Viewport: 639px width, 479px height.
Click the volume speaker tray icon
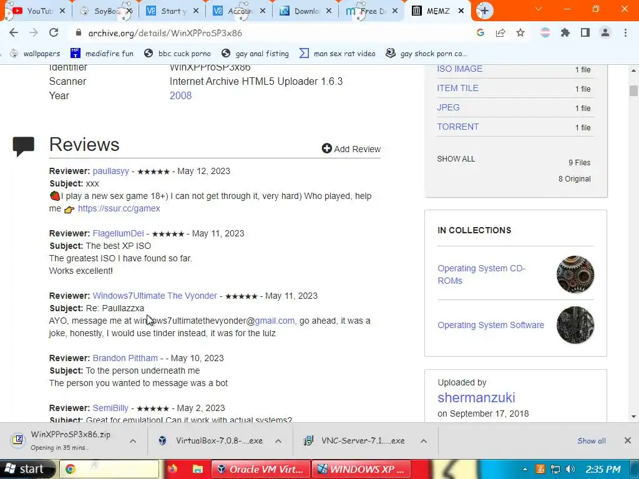coord(570,469)
